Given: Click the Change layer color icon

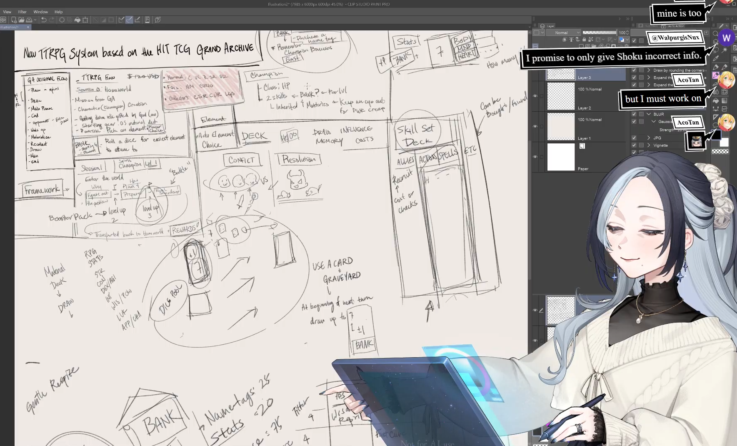Looking at the screenshot, I should click(x=622, y=40).
